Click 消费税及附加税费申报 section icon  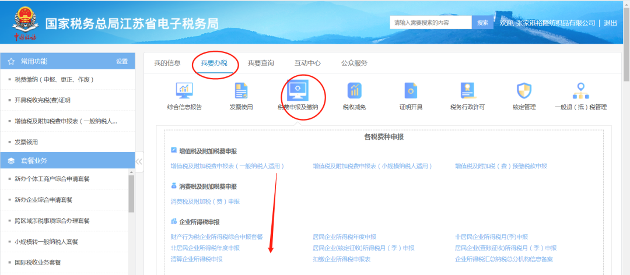174,186
